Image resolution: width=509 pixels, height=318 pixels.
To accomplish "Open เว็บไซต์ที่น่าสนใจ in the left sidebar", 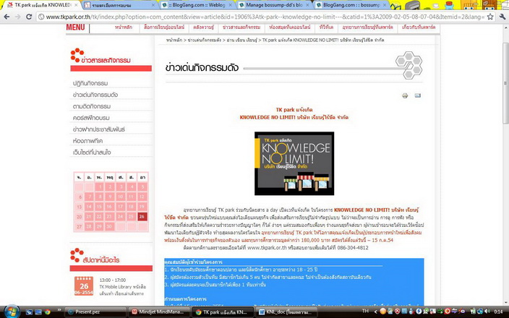I will (92, 151).
